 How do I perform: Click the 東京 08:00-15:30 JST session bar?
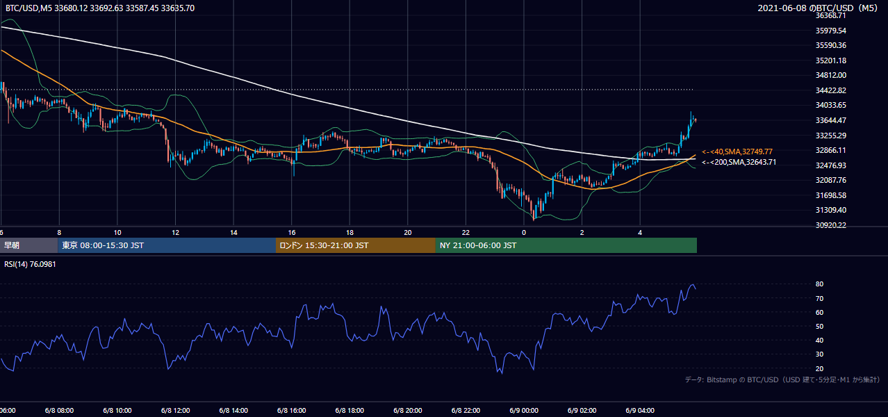coord(167,245)
